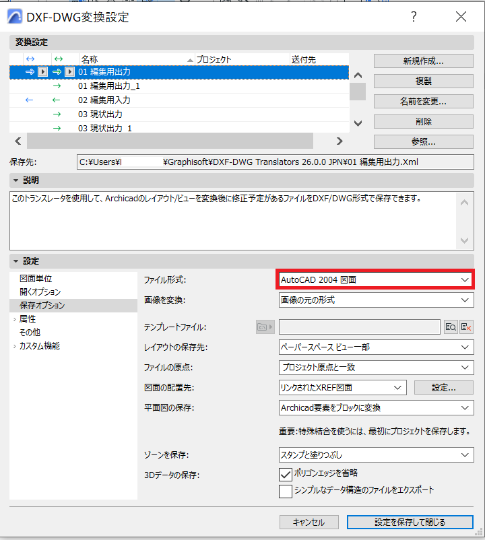Collapse the 説明 section
485x540 pixels.
point(15,180)
